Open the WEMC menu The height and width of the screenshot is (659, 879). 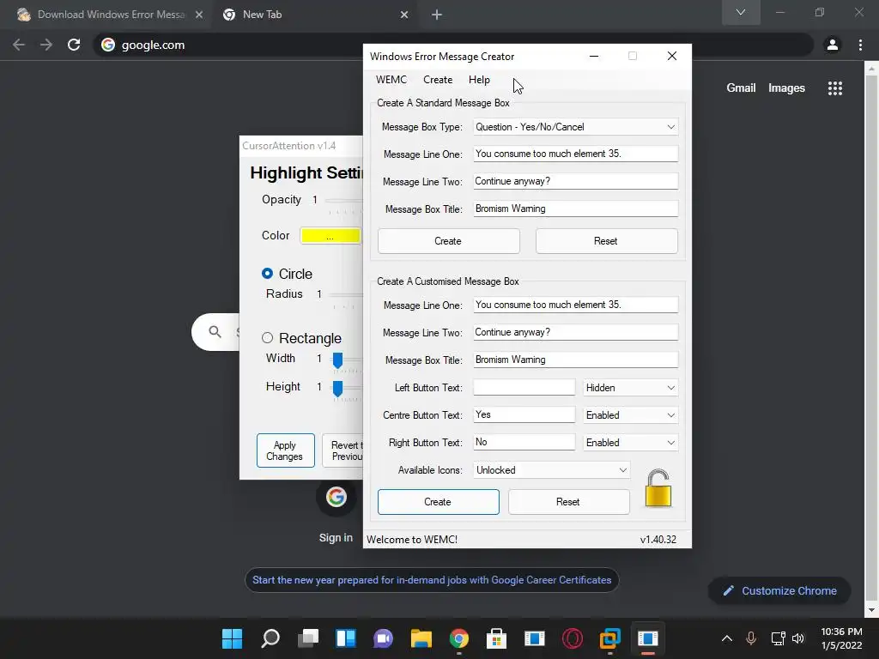click(391, 80)
